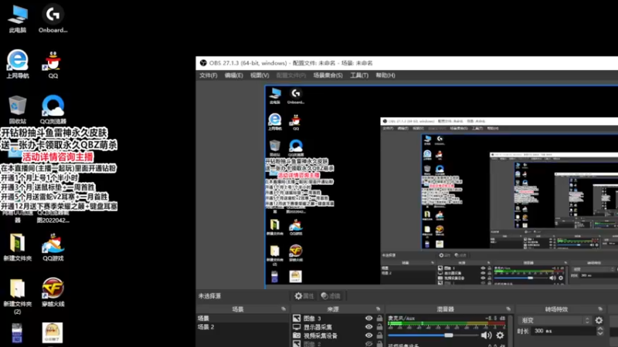This screenshot has height=347, width=618.
Task: Toggle the lock on 视频采集设备 source
Action: coord(379,335)
